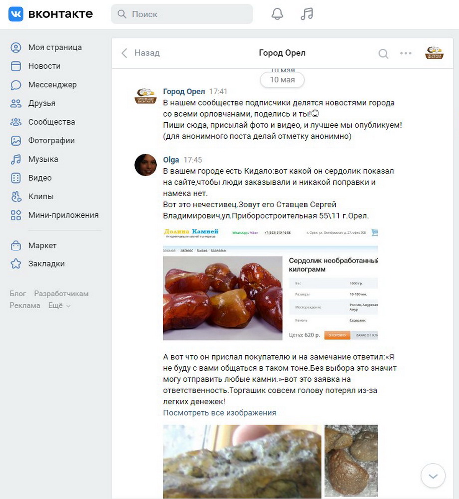The width and height of the screenshot is (459, 499).
Task: Go to Моя страница
Action: tap(55, 48)
